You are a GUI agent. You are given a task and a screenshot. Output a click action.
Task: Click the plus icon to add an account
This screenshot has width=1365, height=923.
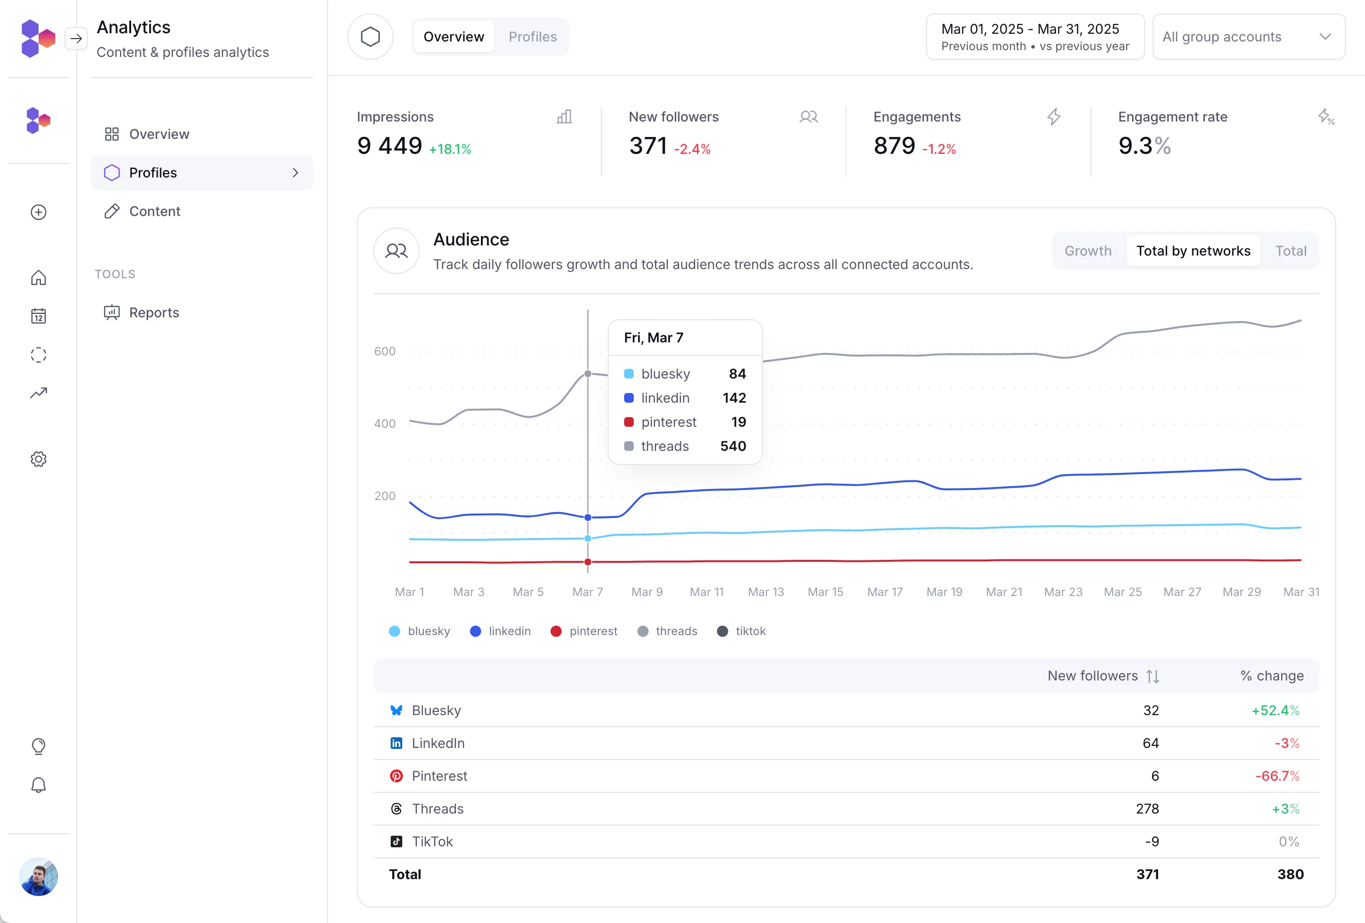coord(38,212)
